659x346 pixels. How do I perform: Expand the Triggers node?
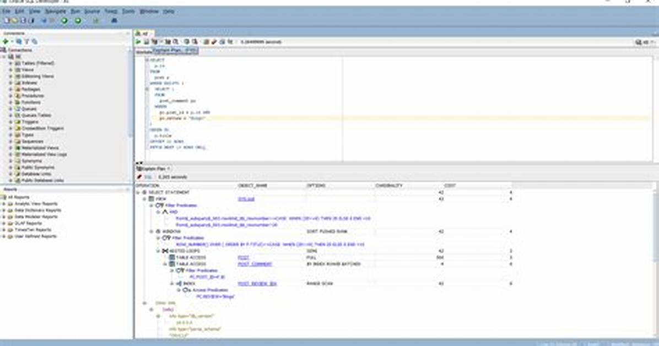11,122
